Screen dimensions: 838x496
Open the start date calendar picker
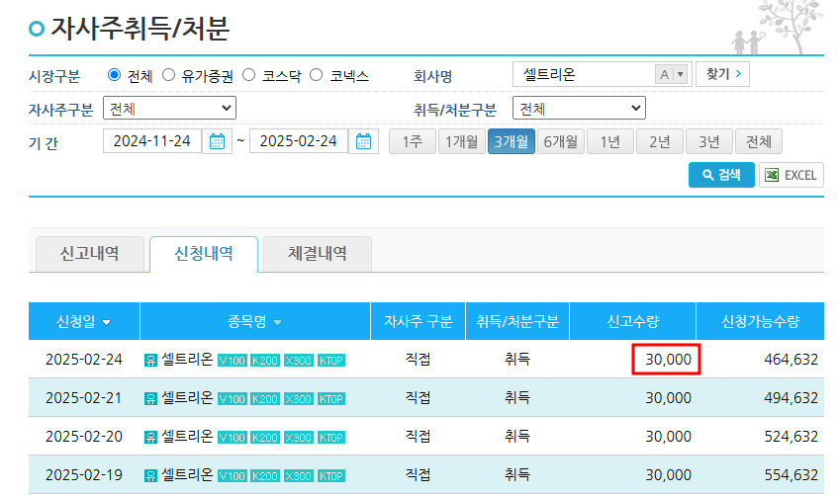[x=217, y=141]
